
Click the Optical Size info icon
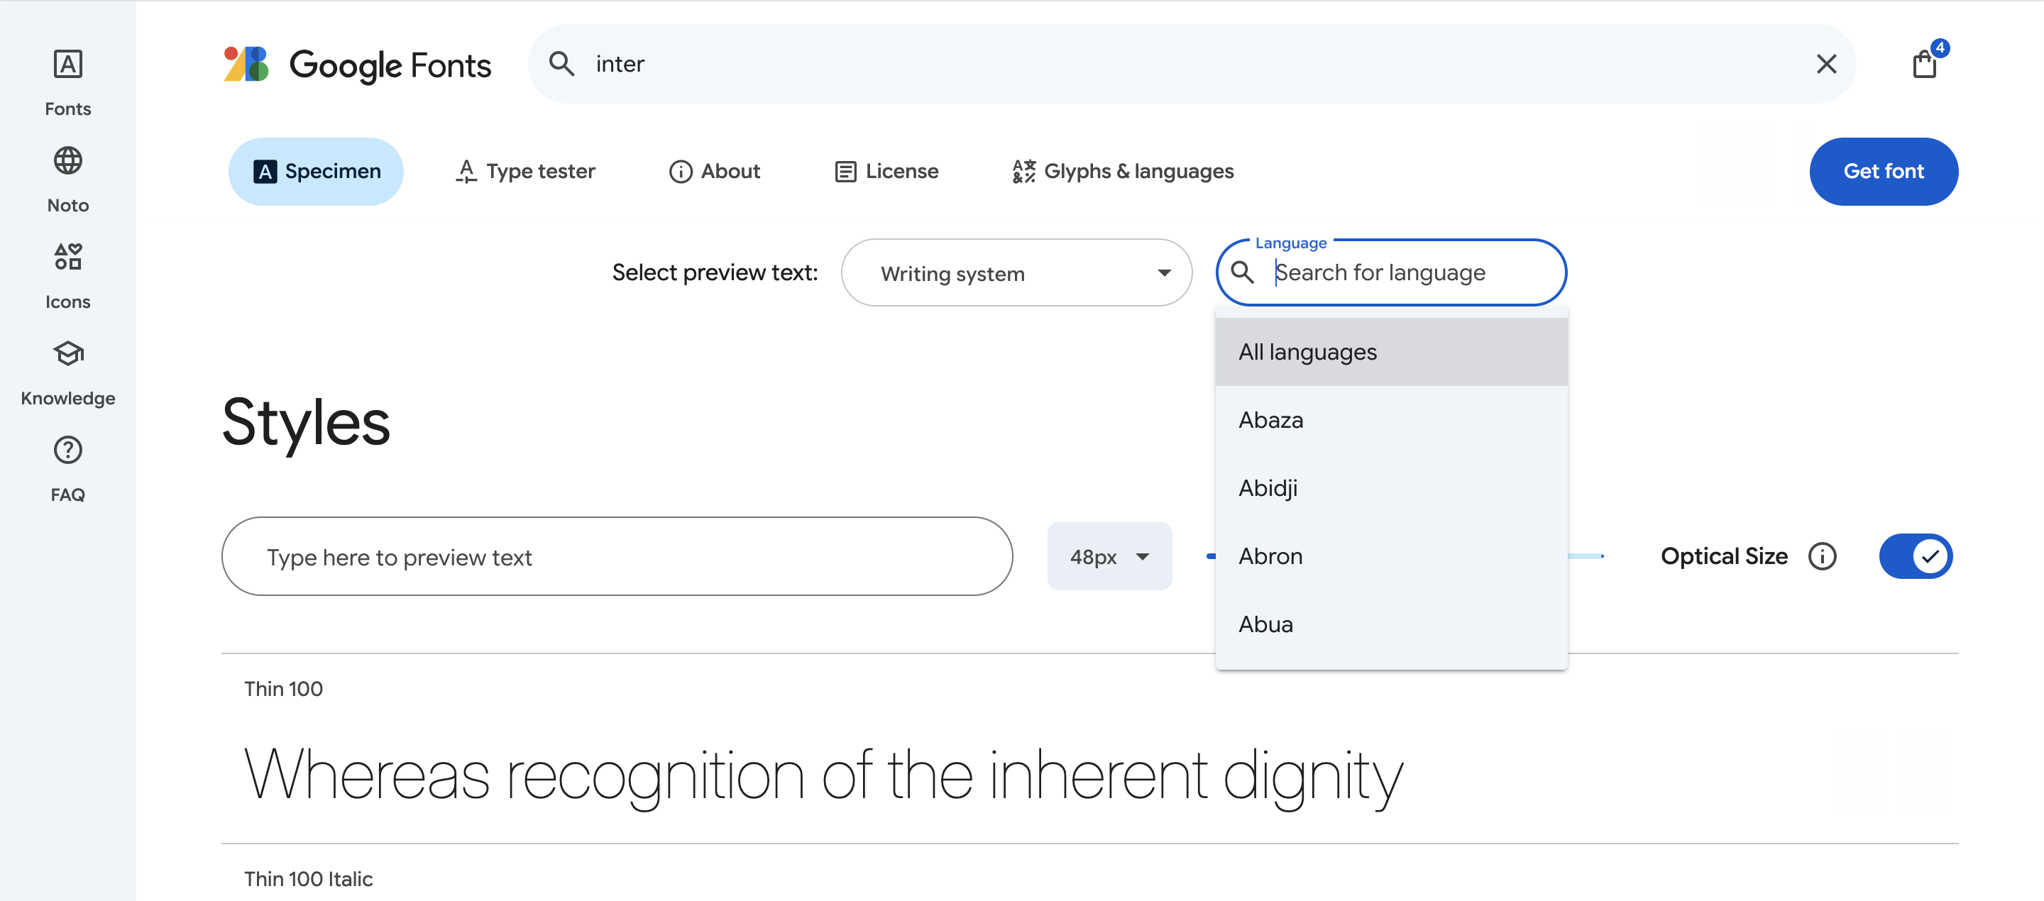(1822, 556)
